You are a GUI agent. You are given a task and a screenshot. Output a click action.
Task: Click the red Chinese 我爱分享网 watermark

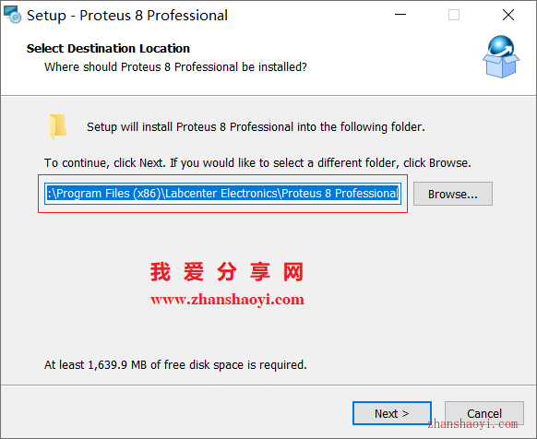[227, 272]
